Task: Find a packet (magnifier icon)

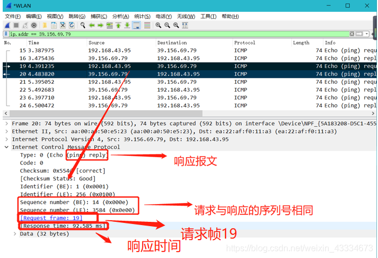Action: click(83, 25)
